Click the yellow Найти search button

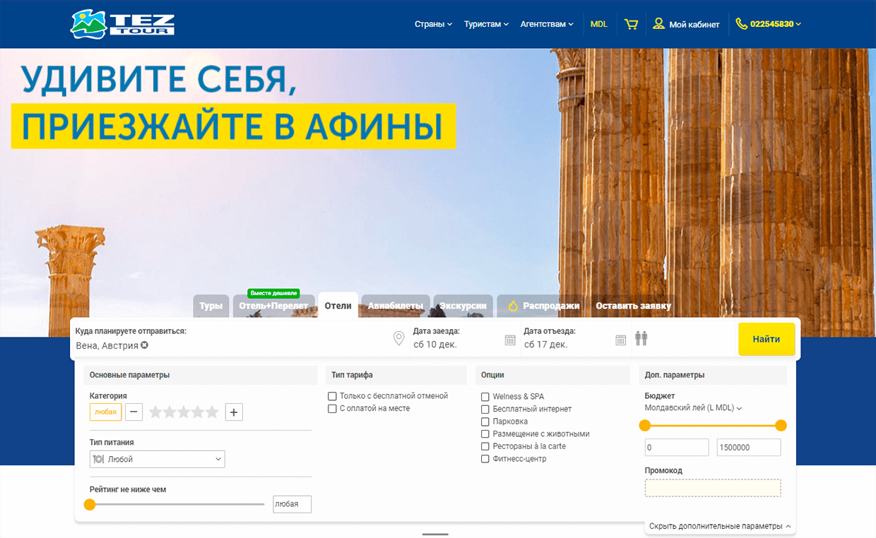pyautogui.click(x=766, y=339)
